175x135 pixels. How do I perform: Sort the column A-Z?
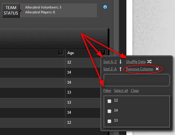pyautogui.click(x=110, y=62)
